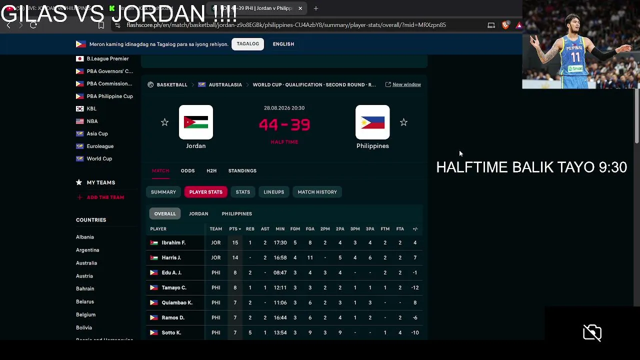Image resolution: width=640 pixels, height=360 pixels.
Task: Favorite Jordan with the star beside its logo
Action: (x=164, y=122)
